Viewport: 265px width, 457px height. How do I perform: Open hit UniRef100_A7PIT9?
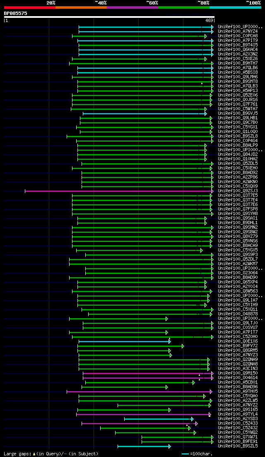click(238, 41)
